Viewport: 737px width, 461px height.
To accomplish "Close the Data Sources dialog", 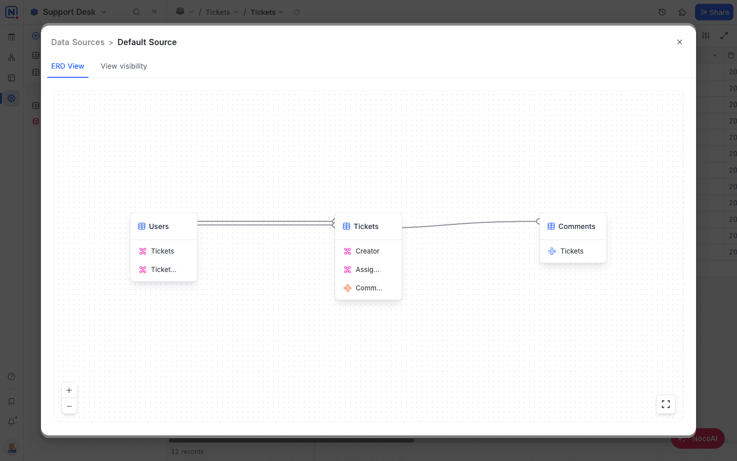I will [680, 42].
